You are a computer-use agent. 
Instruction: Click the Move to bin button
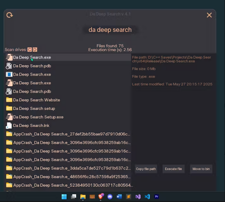(201, 169)
